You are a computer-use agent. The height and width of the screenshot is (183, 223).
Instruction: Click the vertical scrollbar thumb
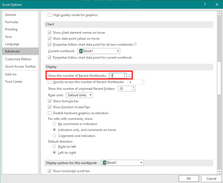click(219, 78)
